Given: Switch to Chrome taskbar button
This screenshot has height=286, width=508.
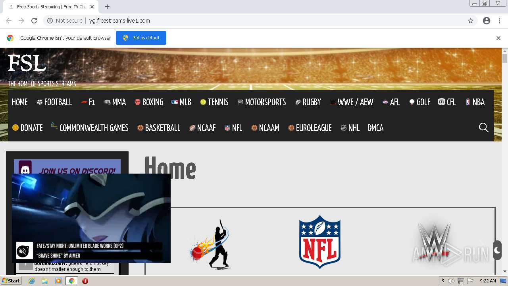Looking at the screenshot, I should point(71,281).
